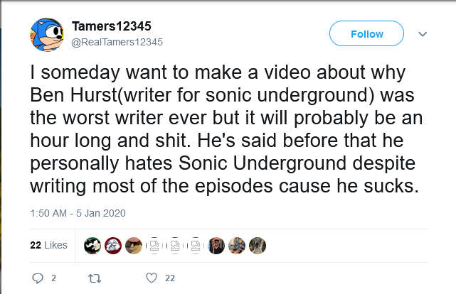
Task: Click third liker avatar (tan colored)
Action: click(134, 245)
